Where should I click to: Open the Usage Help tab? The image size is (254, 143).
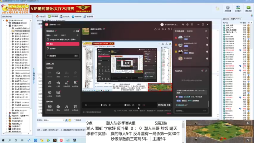coord(77,17)
